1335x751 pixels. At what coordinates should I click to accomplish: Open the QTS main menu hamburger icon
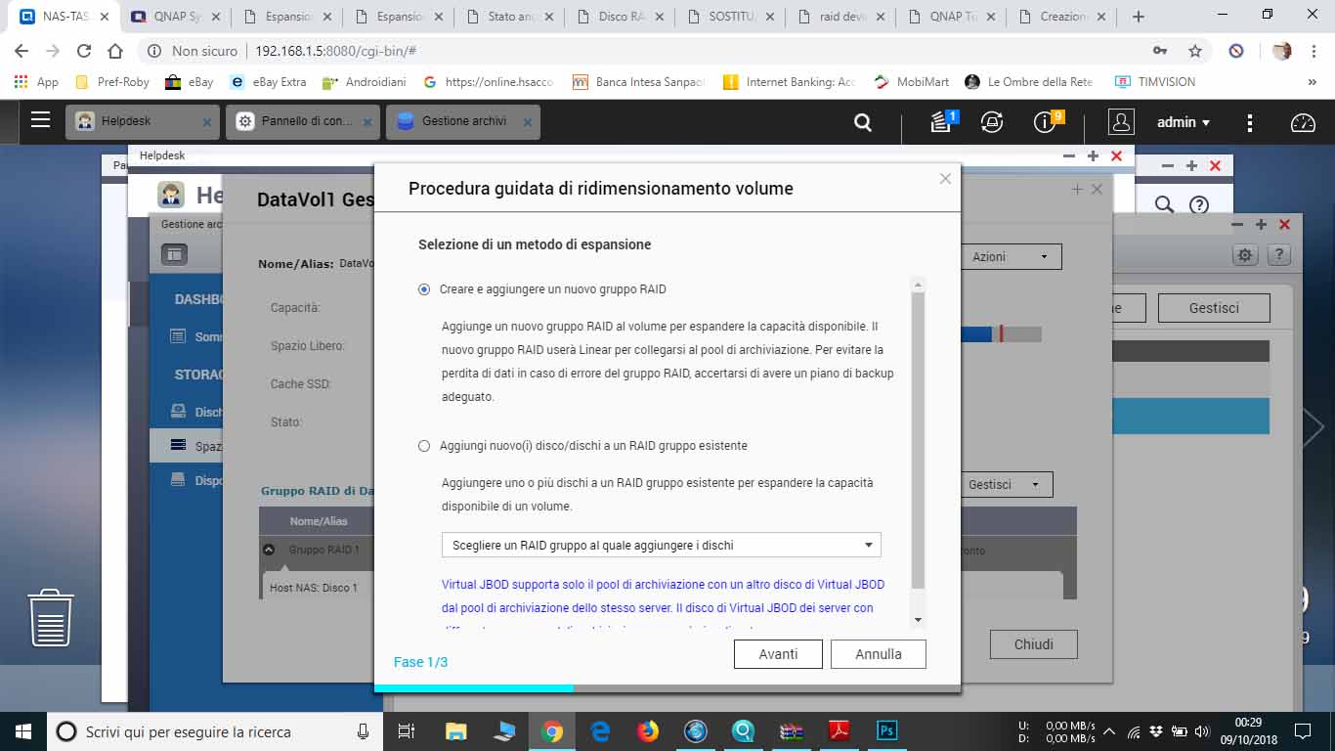pyautogui.click(x=40, y=121)
